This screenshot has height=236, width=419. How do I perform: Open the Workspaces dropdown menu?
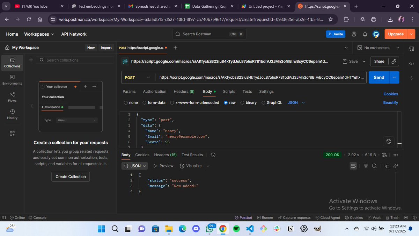[x=39, y=34]
